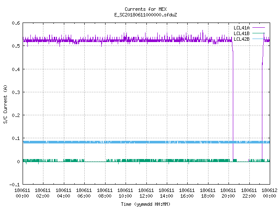Click the 22:00 time tick label
This screenshot has width=278, height=208.
click(249, 196)
